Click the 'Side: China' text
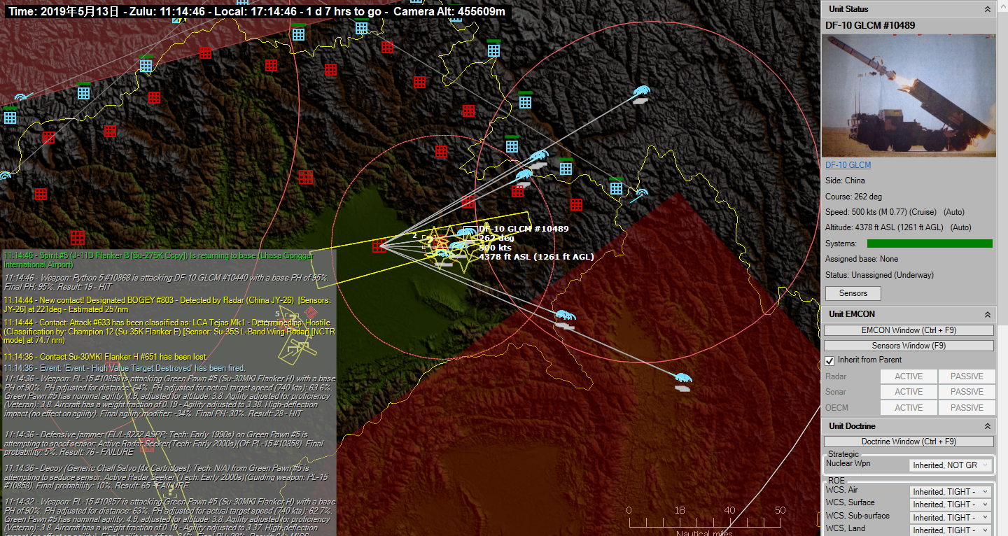1008x536 pixels. 845,181
